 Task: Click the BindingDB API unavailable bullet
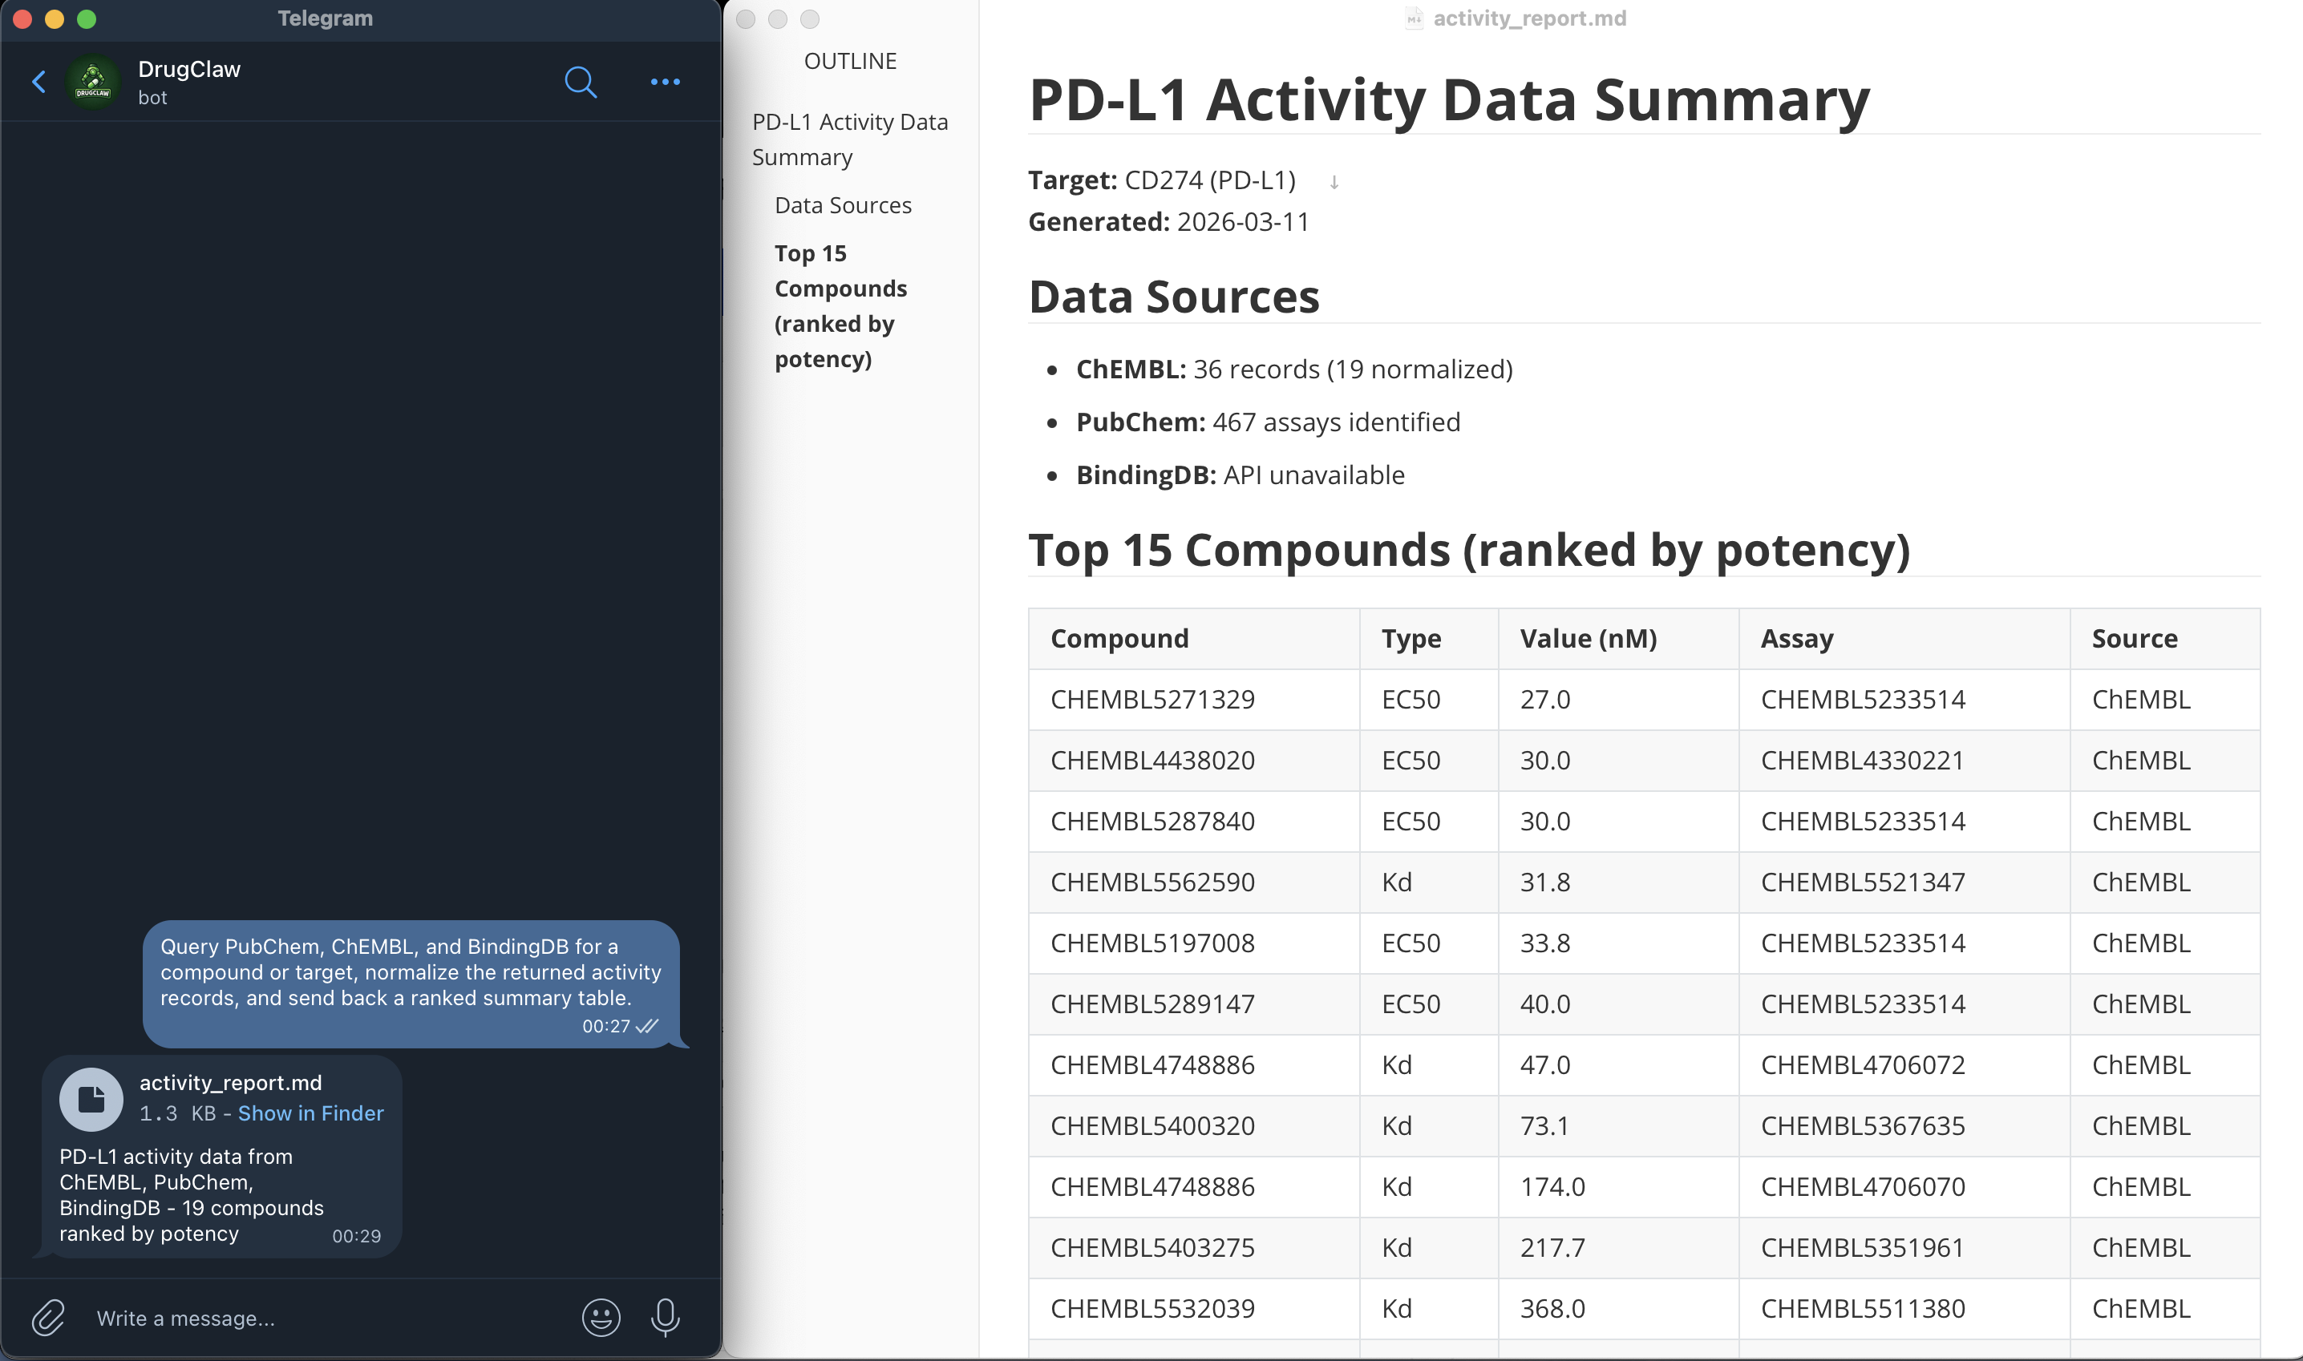pyautogui.click(x=1240, y=475)
